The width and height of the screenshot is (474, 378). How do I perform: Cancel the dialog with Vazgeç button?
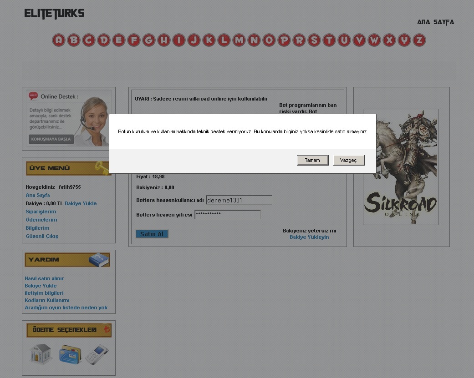(x=349, y=160)
